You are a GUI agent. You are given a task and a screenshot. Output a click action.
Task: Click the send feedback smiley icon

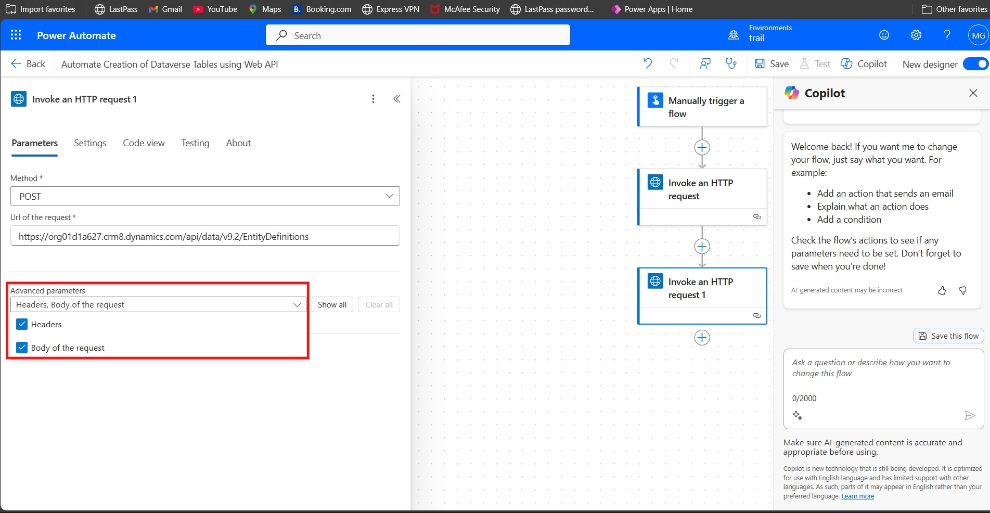coord(884,35)
